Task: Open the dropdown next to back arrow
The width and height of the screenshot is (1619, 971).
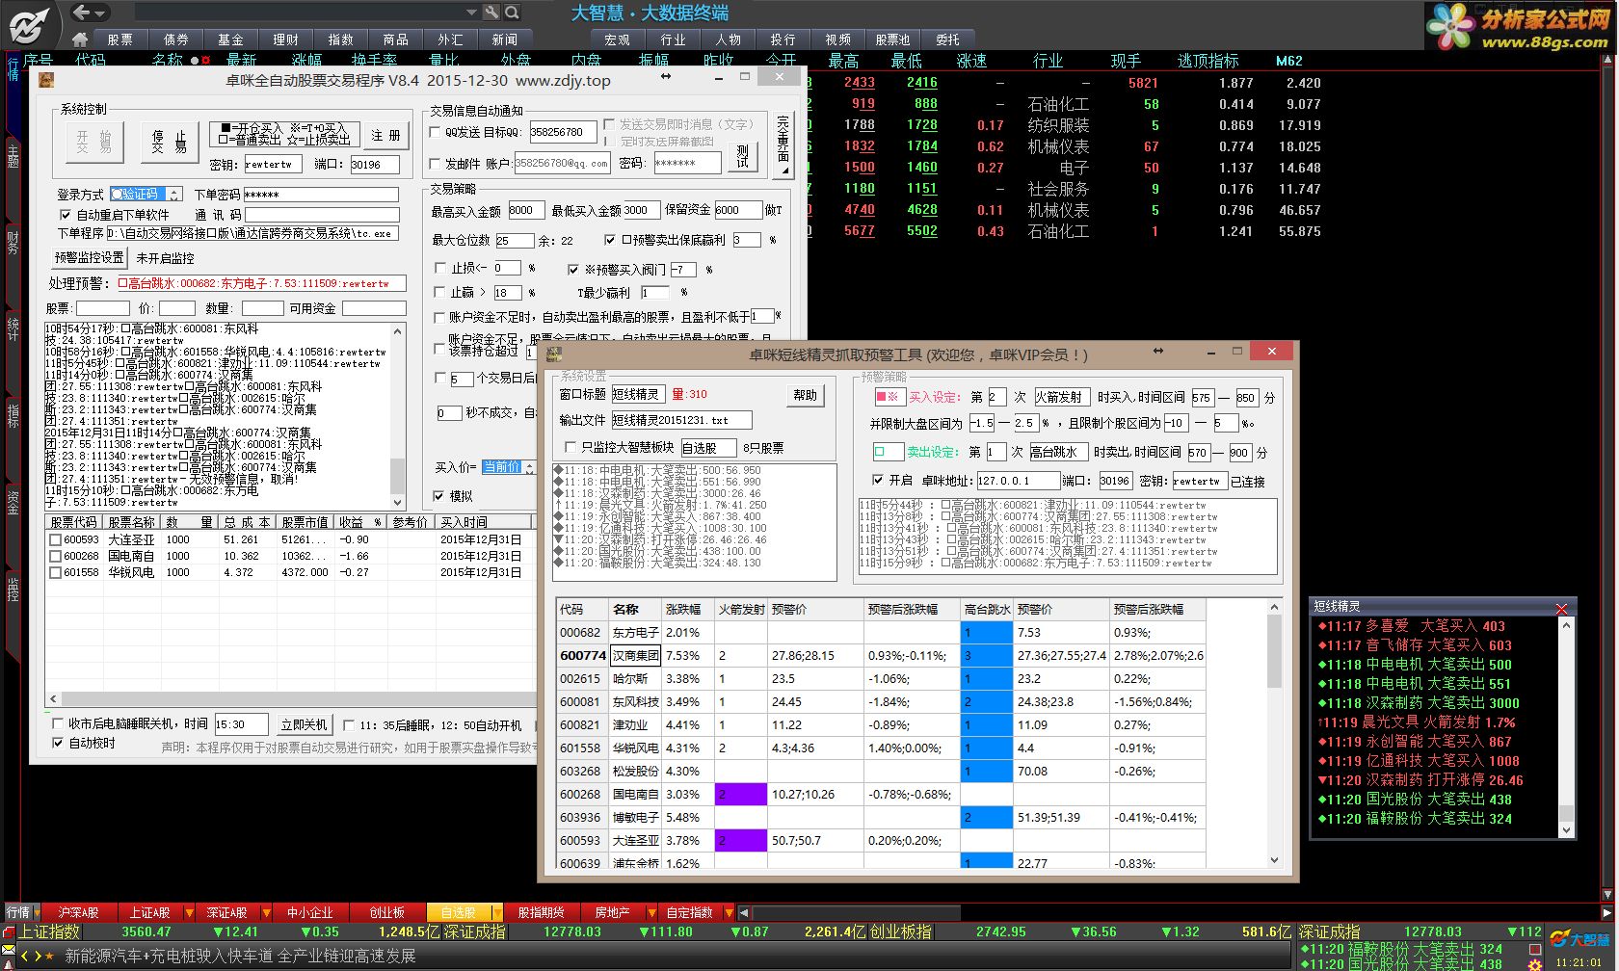Action: tap(100, 13)
